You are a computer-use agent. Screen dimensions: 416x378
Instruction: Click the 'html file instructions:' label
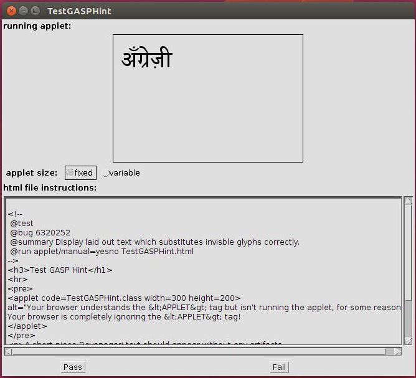[50, 188]
